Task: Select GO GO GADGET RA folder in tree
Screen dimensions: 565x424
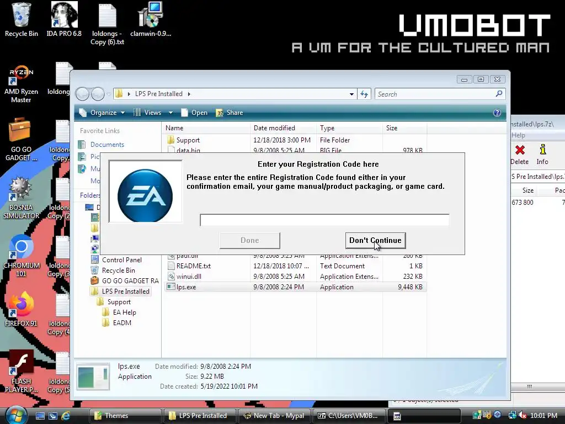Action: 130,281
